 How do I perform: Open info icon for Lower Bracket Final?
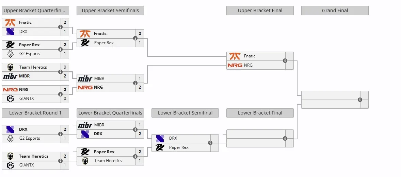(x=285, y=138)
